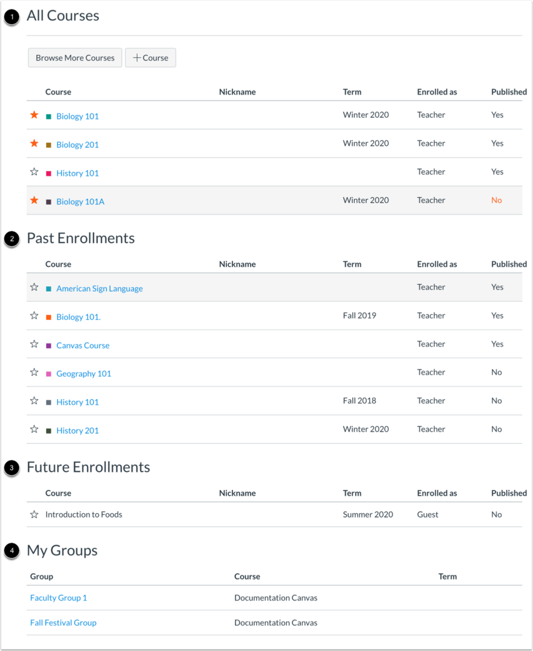Click the pink color square beside Geography 101
The image size is (533, 651).
pyautogui.click(x=49, y=374)
